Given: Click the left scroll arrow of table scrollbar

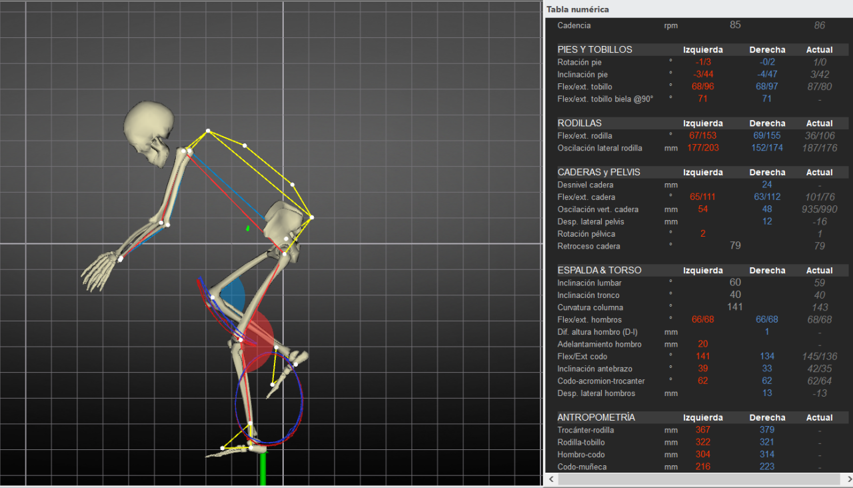Looking at the screenshot, I should (x=551, y=479).
